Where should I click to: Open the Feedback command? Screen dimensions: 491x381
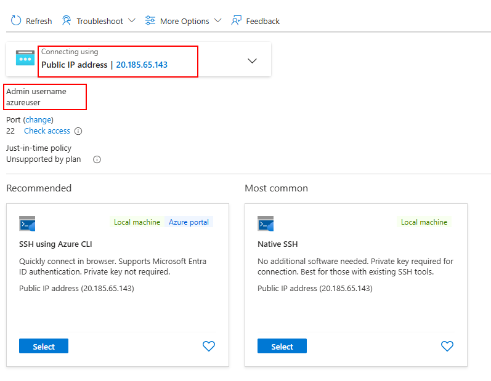tap(262, 22)
